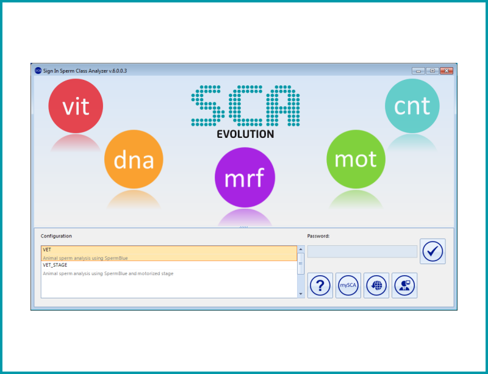
Task: Click the configuration list scroll down arrow
Action: [x=301, y=294]
